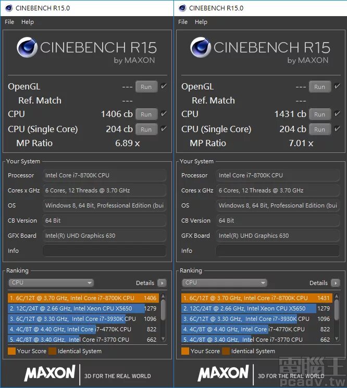This screenshot has width=347, height=388.
Task: Select i7-3770 row in left ranking
Action: tap(83, 339)
